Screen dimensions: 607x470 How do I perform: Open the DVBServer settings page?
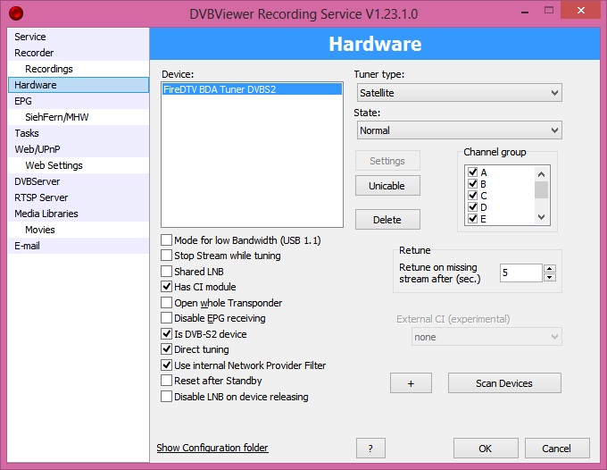79,181
